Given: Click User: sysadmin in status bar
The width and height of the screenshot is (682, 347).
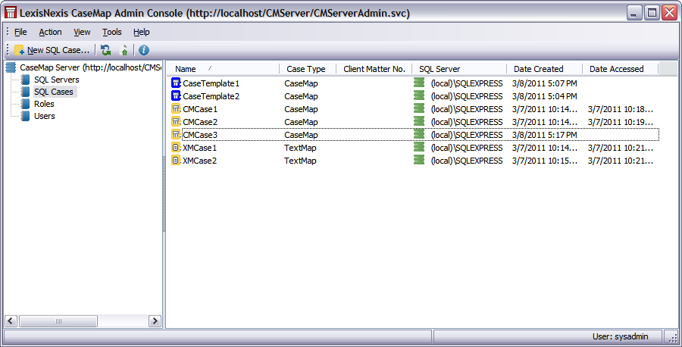Looking at the screenshot, I should [620, 336].
